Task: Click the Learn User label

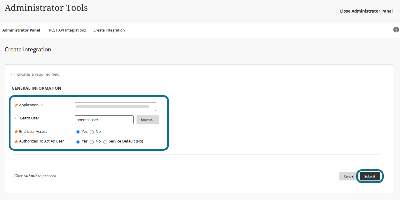Action: coord(29,118)
